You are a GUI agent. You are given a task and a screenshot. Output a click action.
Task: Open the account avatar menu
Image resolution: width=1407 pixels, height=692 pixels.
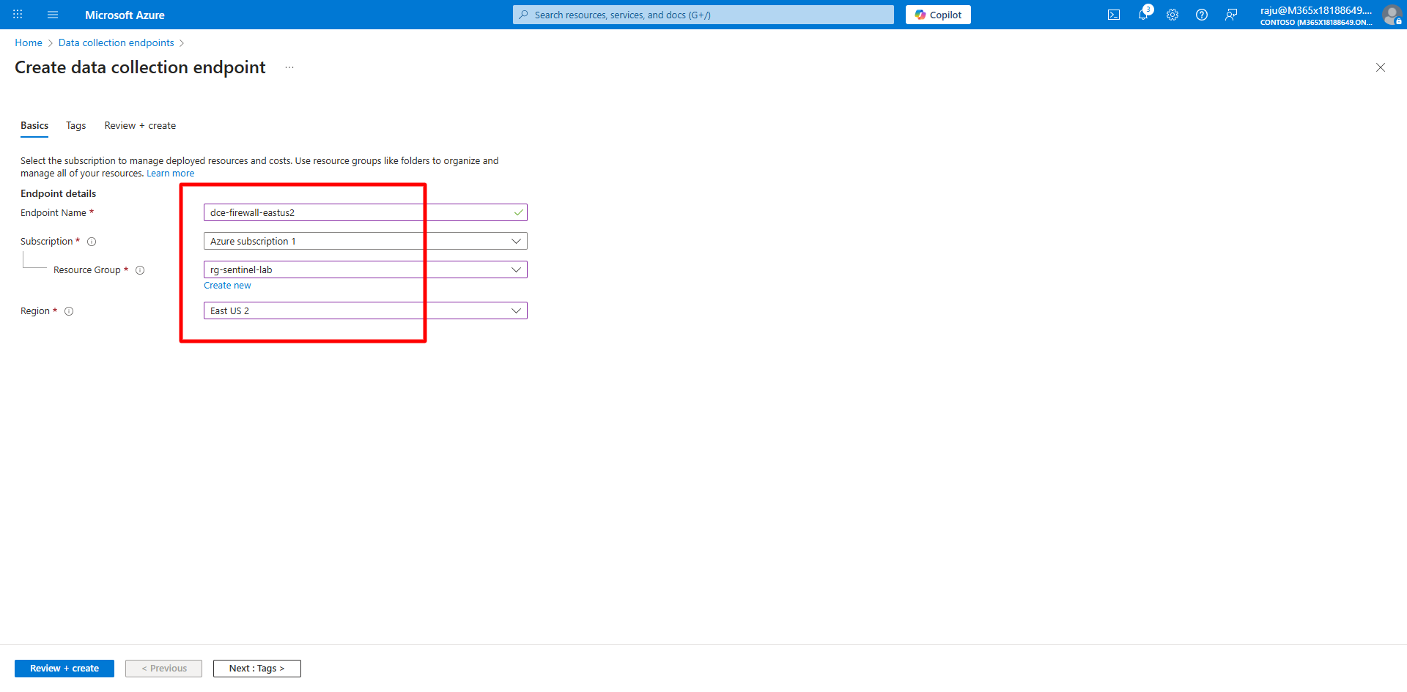pyautogui.click(x=1392, y=15)
